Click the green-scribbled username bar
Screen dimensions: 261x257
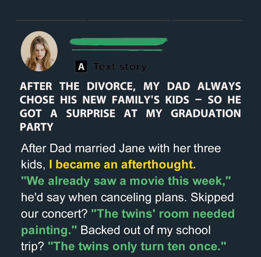(x=119, y=41)
